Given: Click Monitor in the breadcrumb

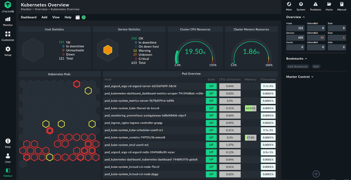Looking at the screenshot, I should coord(26,9).
